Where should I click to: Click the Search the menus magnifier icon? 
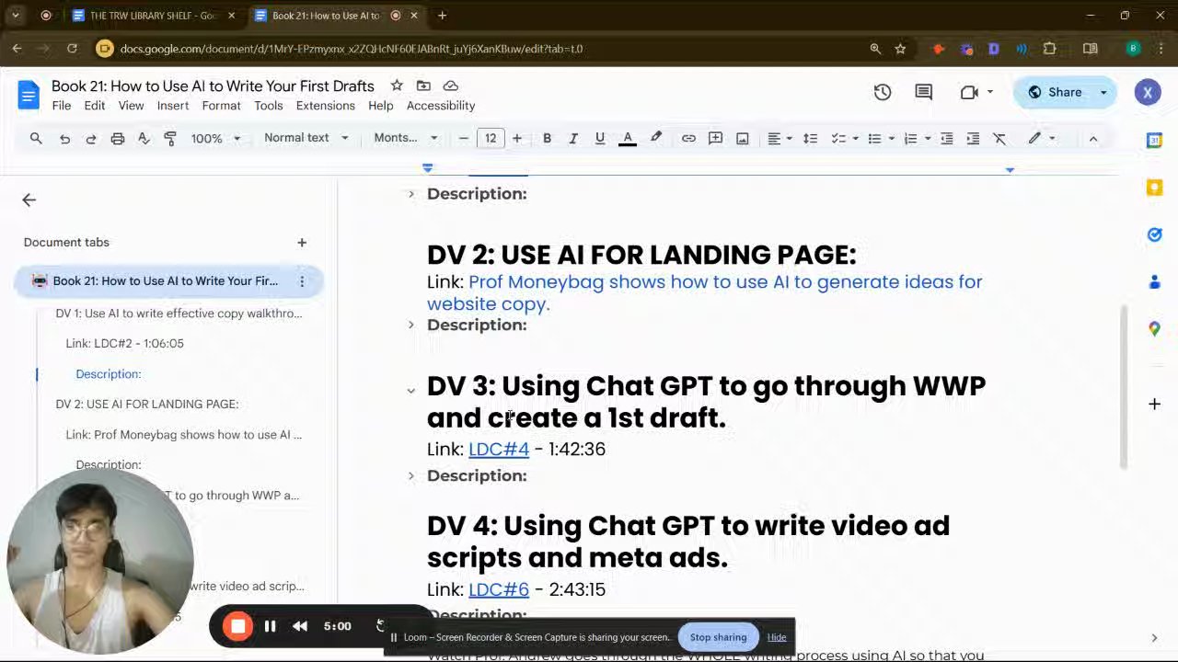36,138
